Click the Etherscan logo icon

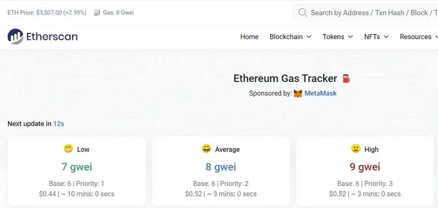point(15,37)
